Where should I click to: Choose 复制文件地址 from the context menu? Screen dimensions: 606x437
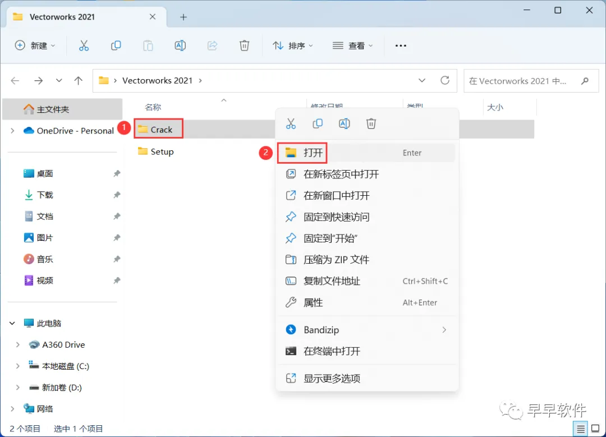[366, 281]
